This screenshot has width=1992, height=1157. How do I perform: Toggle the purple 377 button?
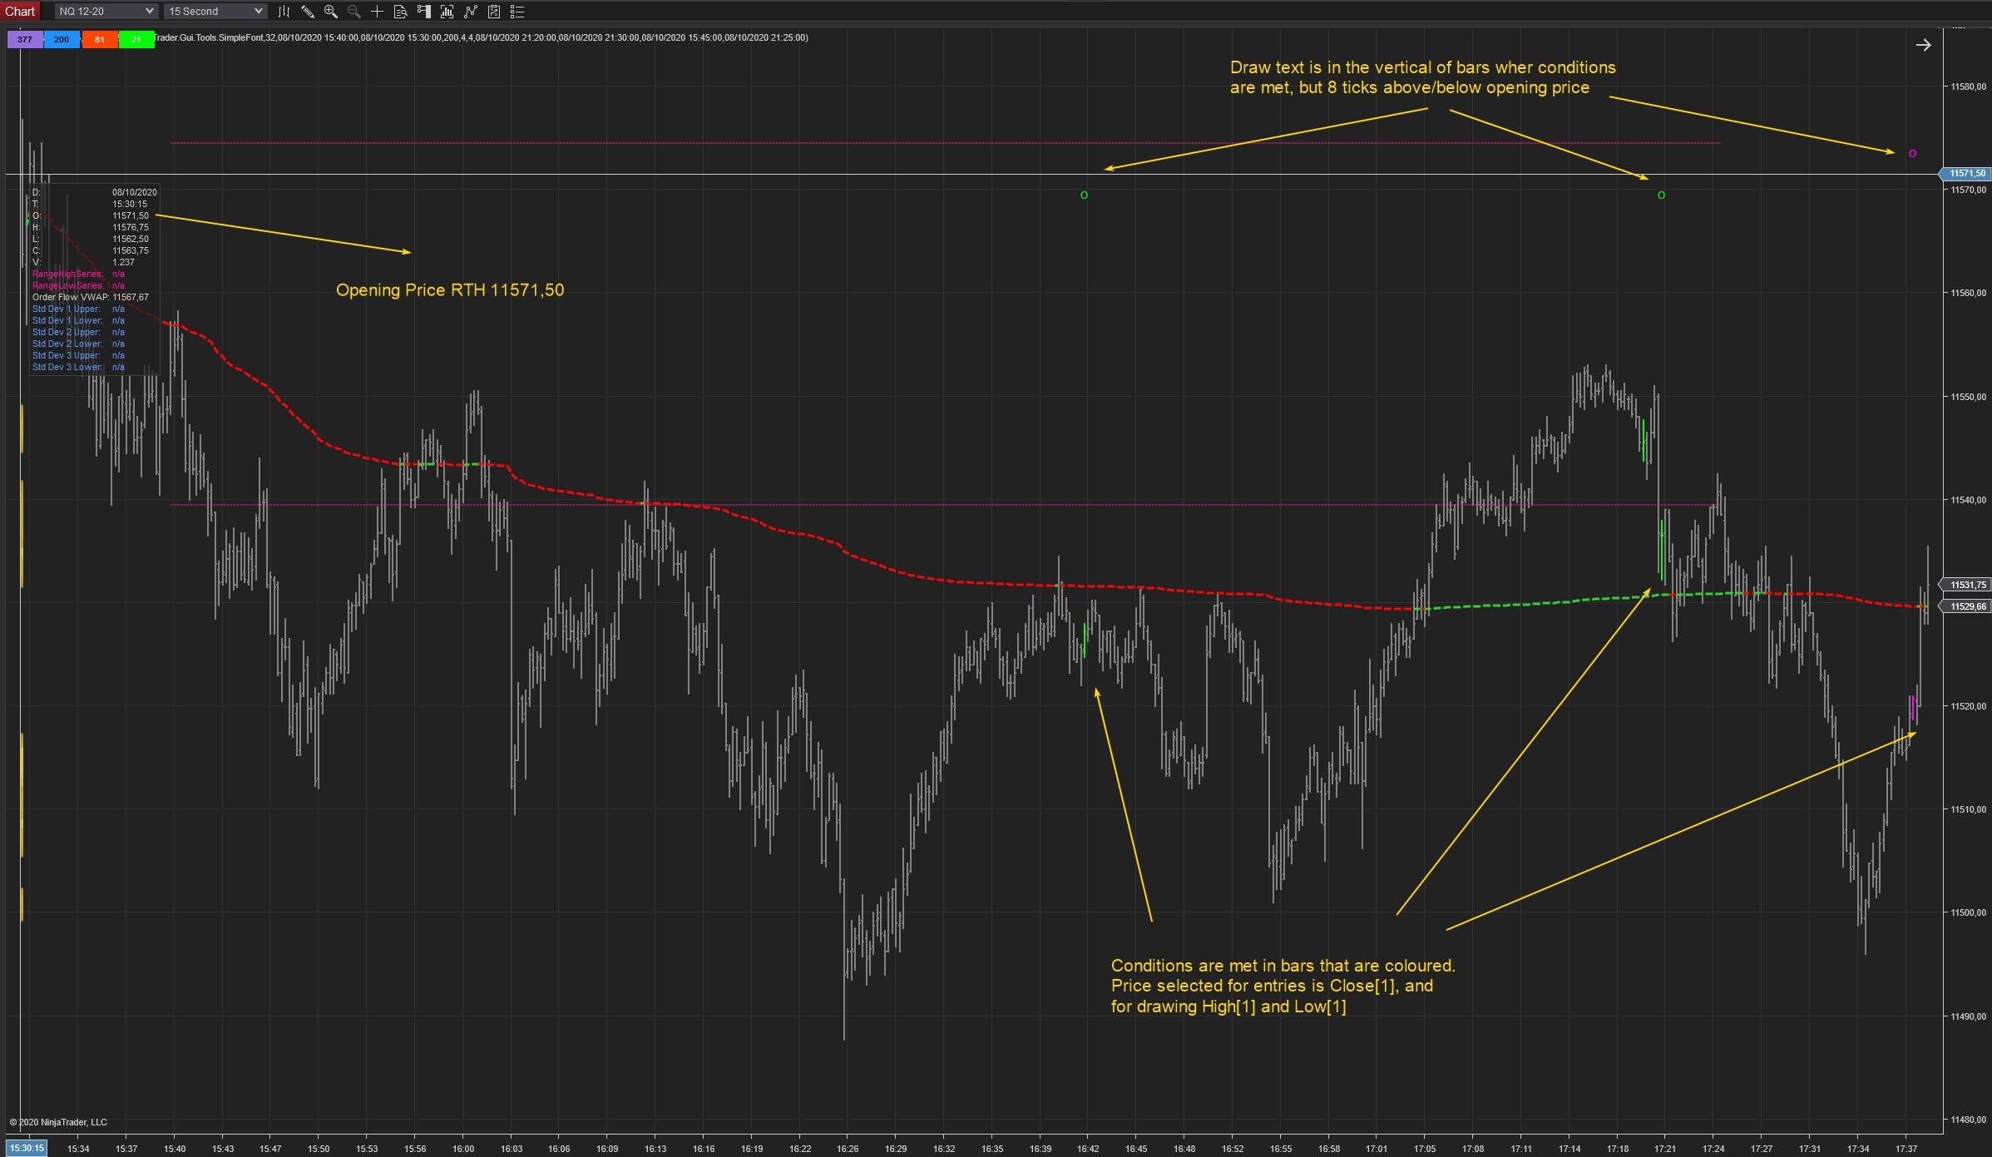25,39
